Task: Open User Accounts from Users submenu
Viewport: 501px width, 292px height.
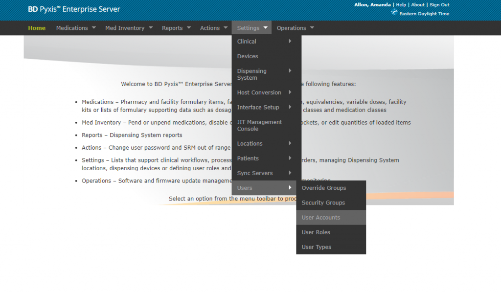Action: [x=320, y=218]
